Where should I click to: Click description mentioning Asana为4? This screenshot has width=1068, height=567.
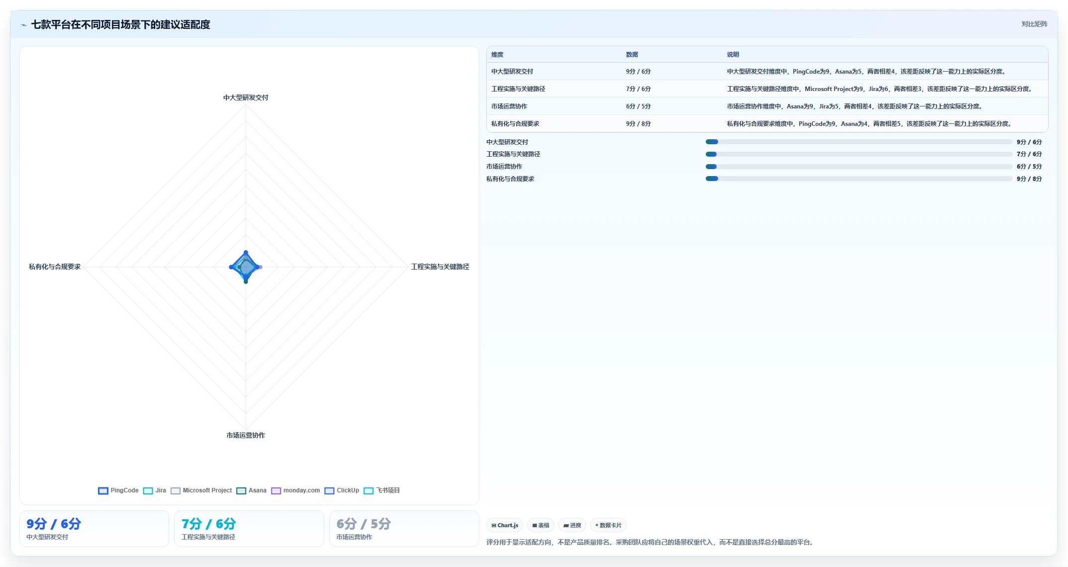pos(870,124)
